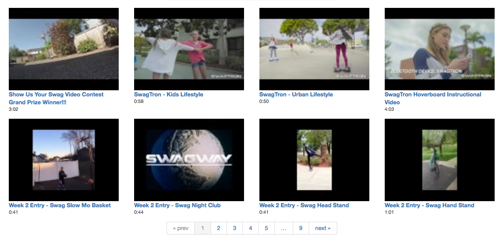The width and height of the screenshot is (503, 241).
Task: Click 'Week 2 Entry - Swag Night Club' link
Action: (x=177, y=205)
